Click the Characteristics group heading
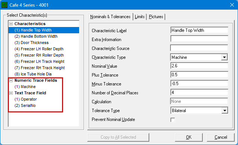 pyautogui.click(x=30, y=24)
